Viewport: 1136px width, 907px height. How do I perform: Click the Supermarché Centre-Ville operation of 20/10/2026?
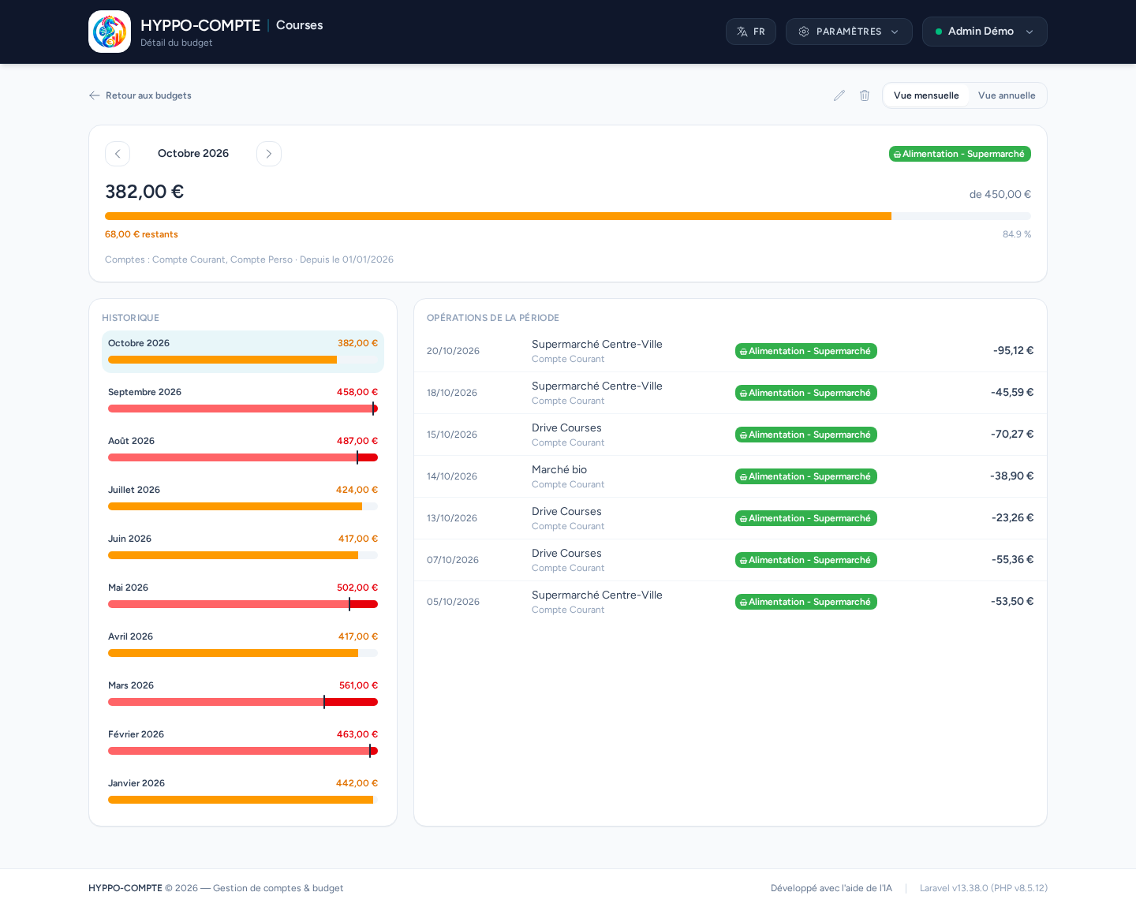point(731,351)
